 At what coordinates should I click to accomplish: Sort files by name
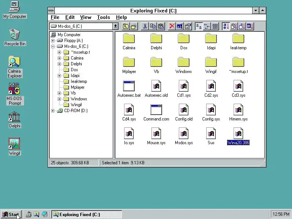point(226,26)
